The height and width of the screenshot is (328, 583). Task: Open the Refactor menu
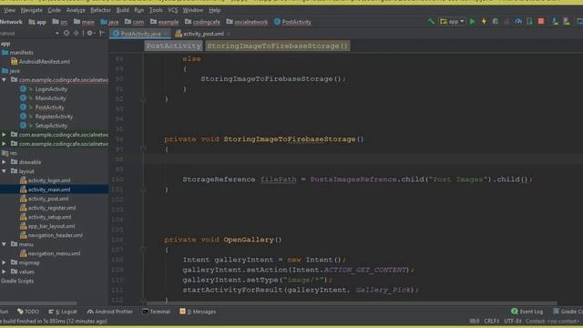(100, 10)
